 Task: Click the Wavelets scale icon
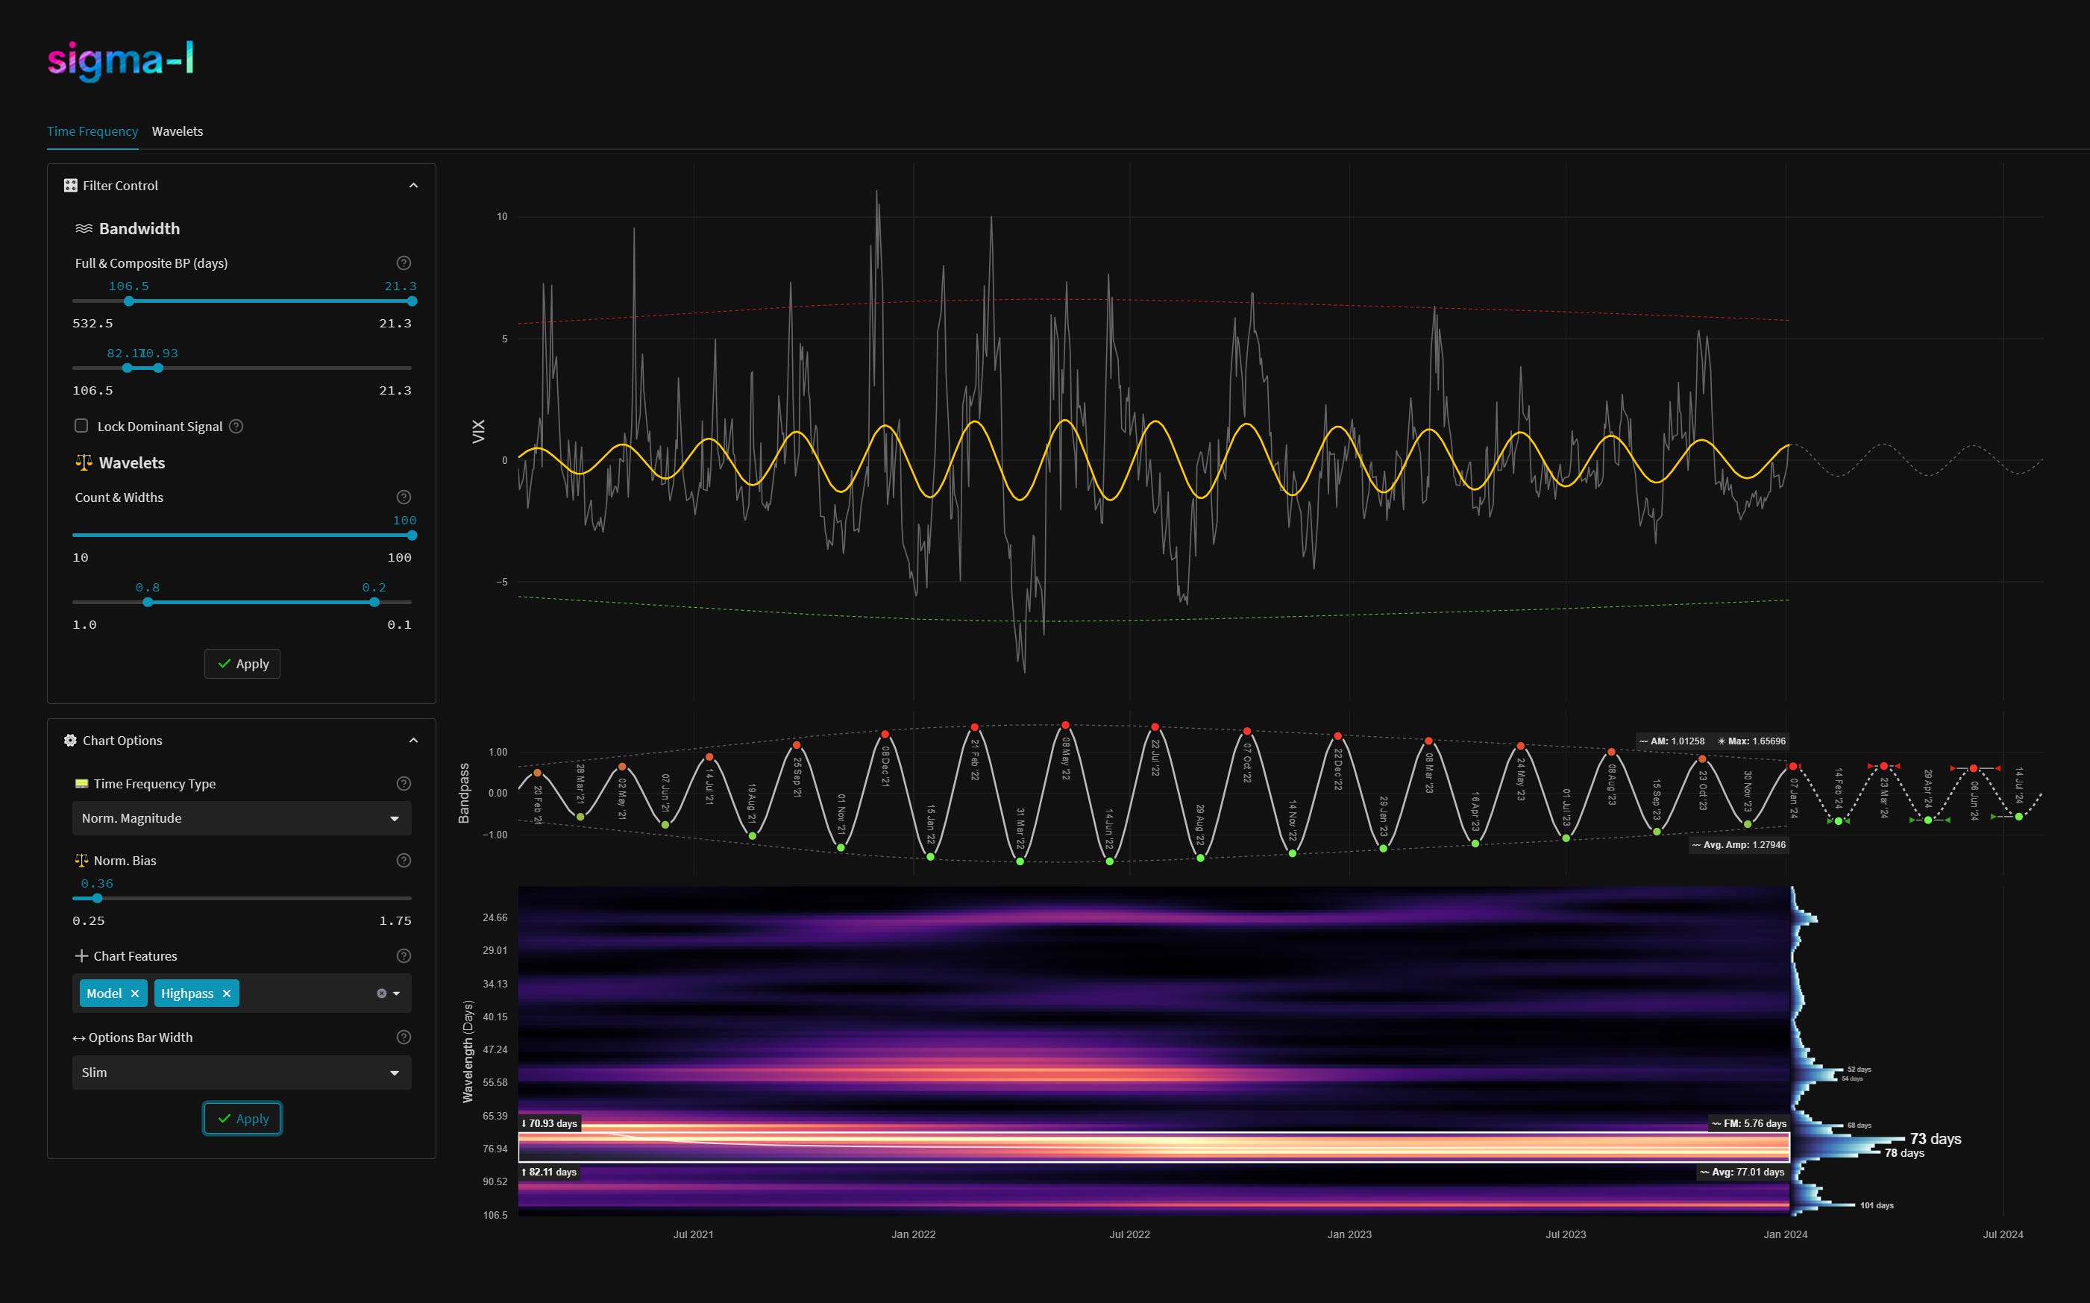coord(84,462)
